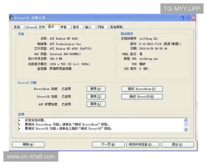Go to the 输入 tab

[x=88, y=27]
